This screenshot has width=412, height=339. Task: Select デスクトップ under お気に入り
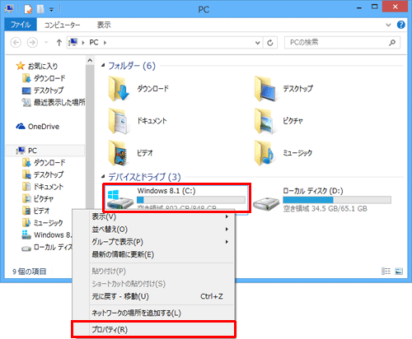click(x=43, y=91)
